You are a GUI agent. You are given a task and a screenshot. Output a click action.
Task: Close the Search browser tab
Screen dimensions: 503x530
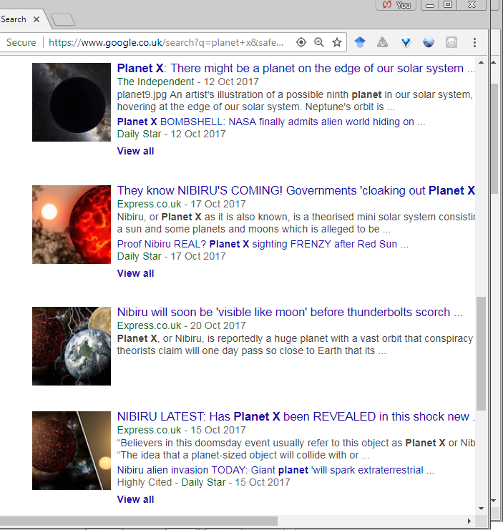[x=36, y=19]
